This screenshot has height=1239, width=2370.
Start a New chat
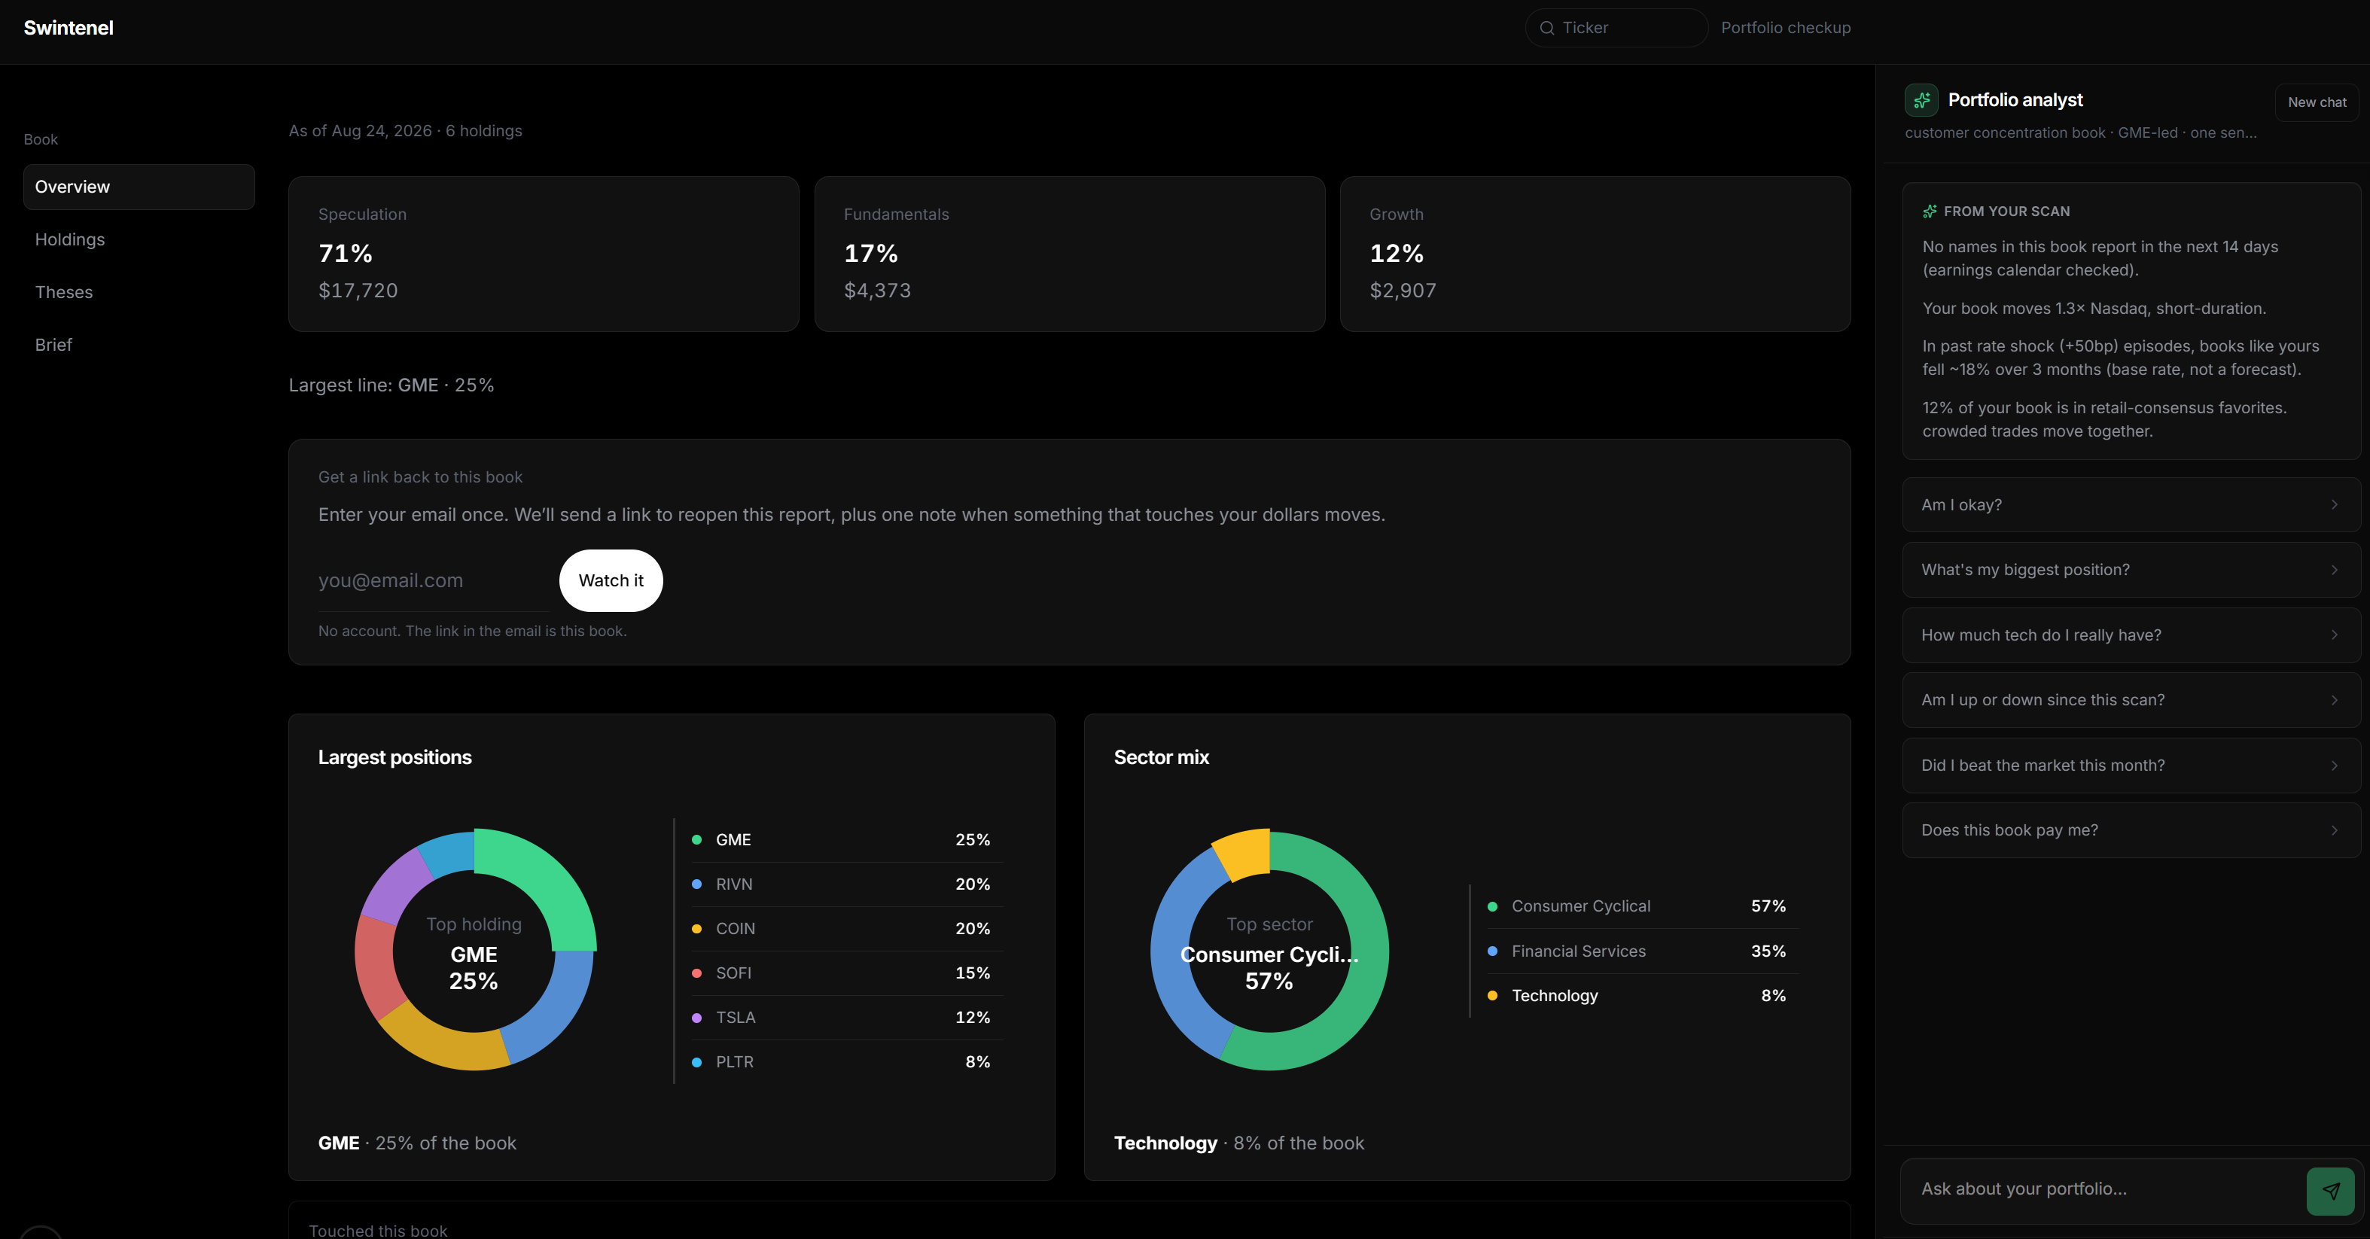(x=2317, y=102)
